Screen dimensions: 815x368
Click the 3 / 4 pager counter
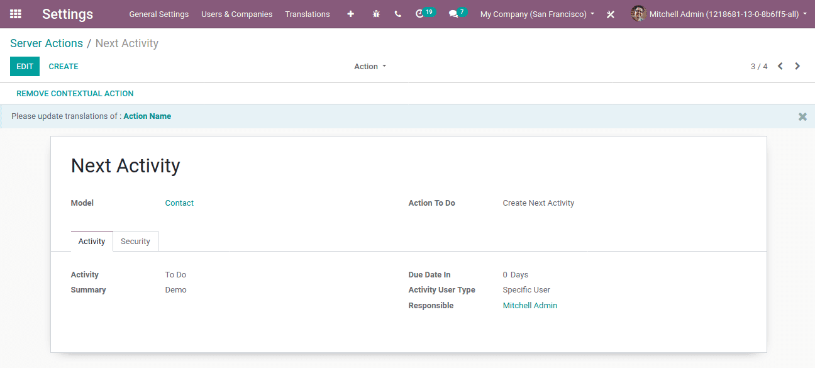point(759,66)
